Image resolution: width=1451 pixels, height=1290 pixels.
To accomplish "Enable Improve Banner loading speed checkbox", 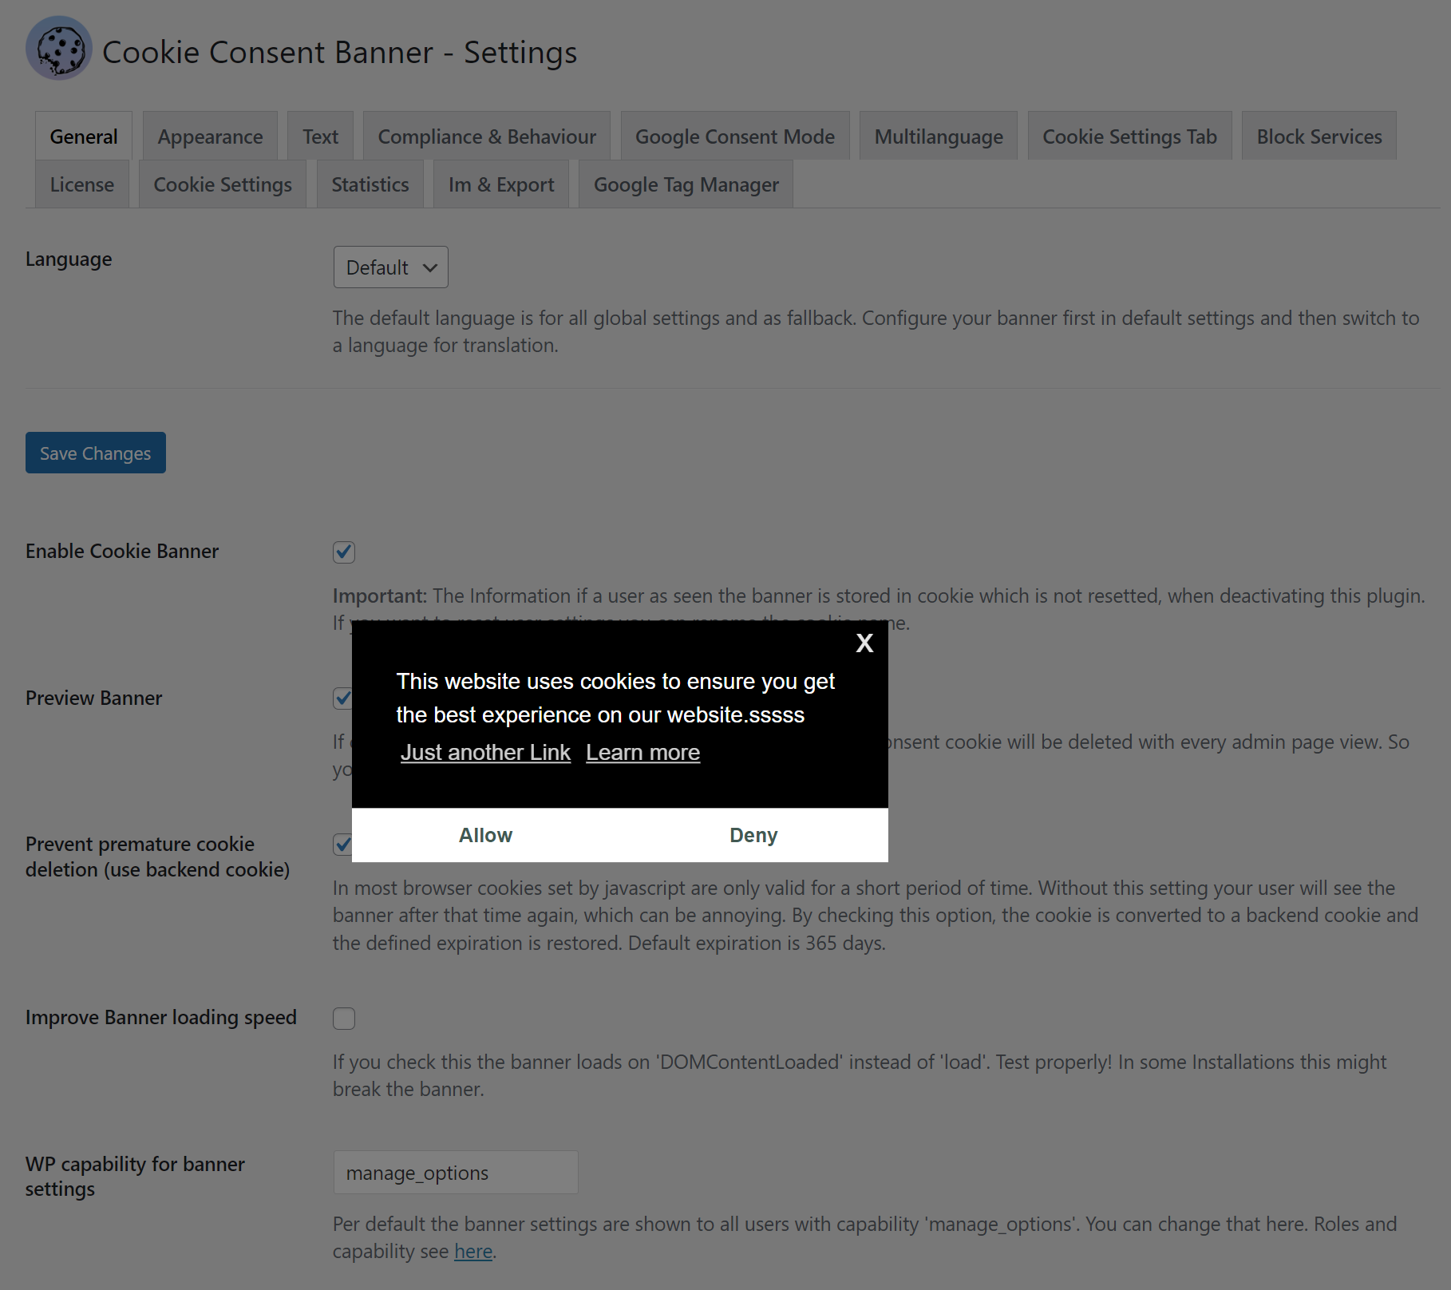I will pos(344,1019).
